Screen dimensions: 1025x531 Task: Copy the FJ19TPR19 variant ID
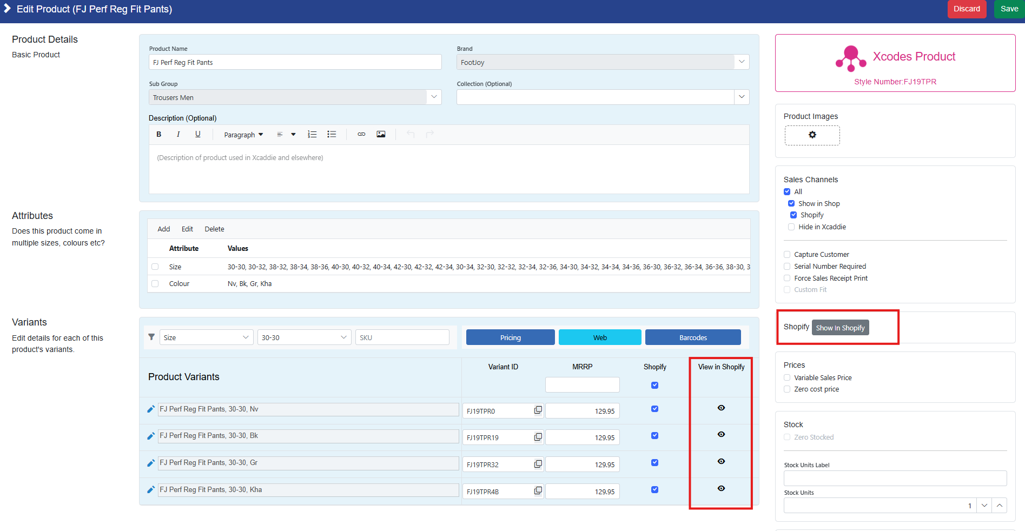coord(538,437)
